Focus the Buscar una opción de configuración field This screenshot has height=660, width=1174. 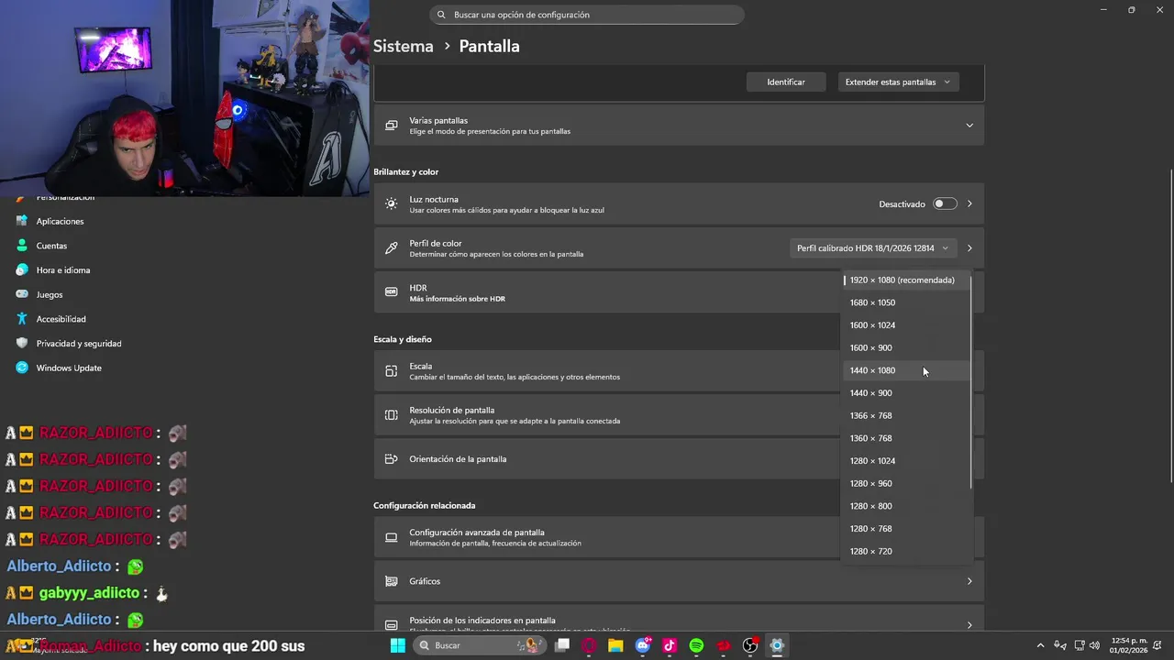587,15
